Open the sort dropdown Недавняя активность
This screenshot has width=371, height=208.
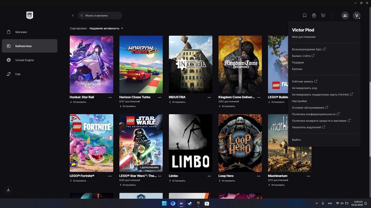(106, 28)
